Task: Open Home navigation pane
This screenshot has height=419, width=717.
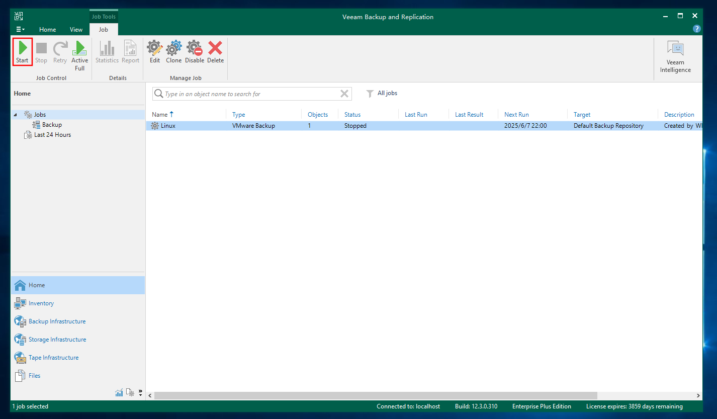Action: [77, 285]
